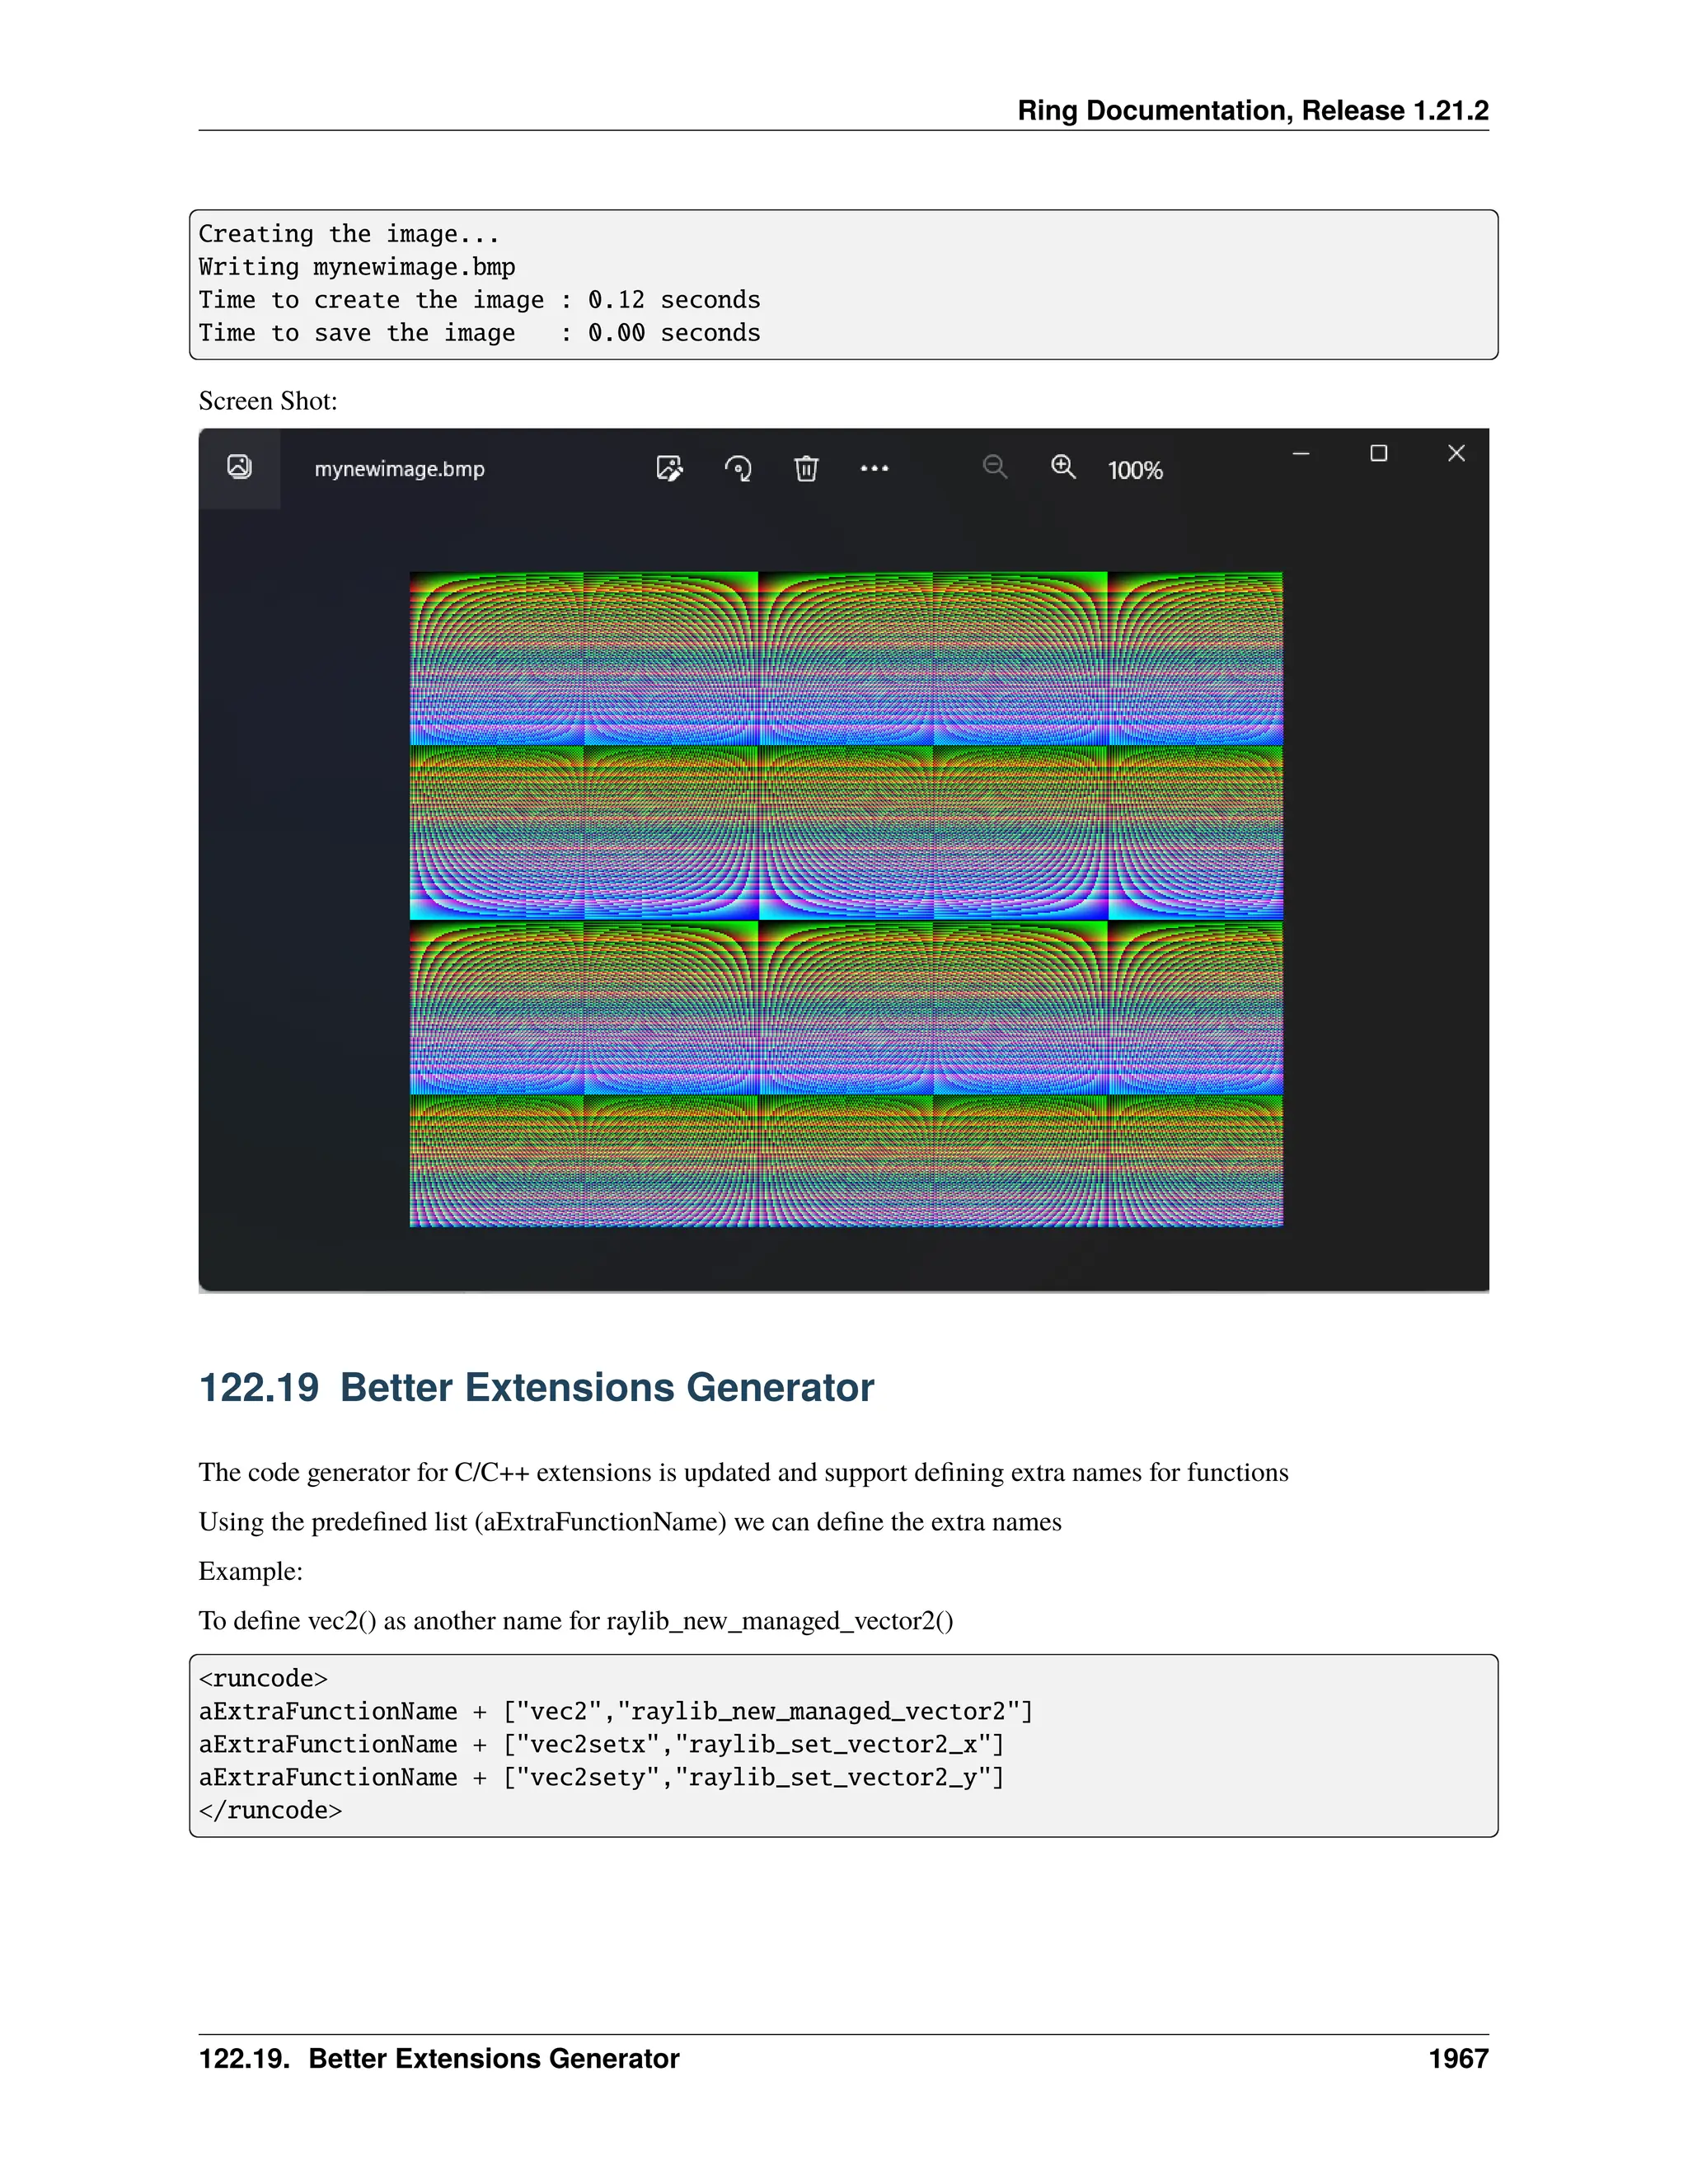Click the vec2sety code line

point(601,1777)
